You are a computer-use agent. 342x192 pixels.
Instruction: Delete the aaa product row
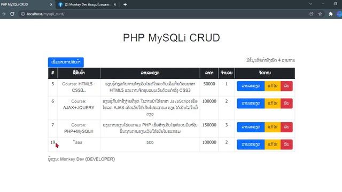[x=286, y=145]
